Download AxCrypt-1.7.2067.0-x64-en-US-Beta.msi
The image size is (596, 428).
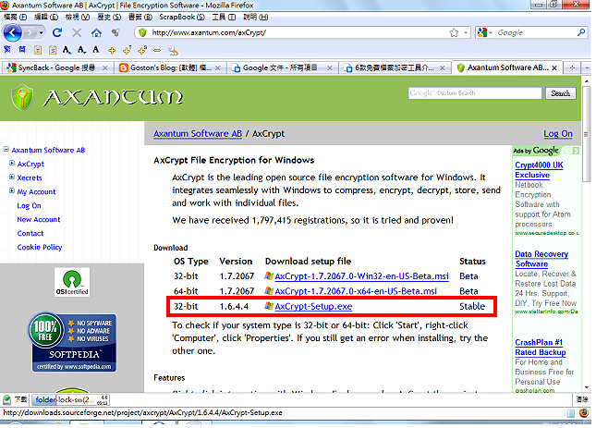pyautogui.click(x=356, y=291)
